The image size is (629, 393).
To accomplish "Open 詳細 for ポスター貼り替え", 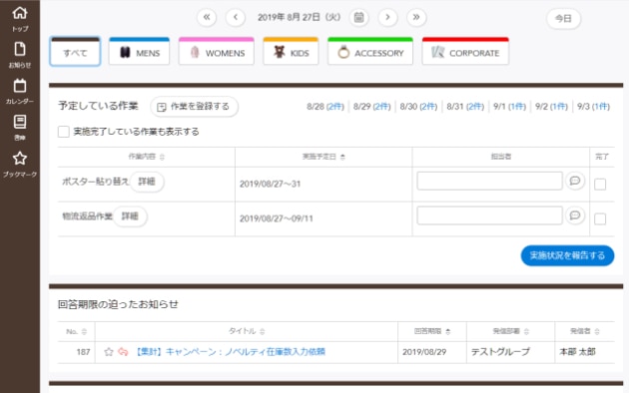I will click(x=147, y=182).
